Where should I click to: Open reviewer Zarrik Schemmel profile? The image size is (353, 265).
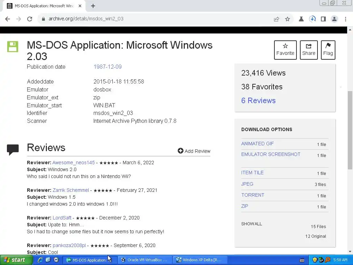[x=71, y=190]
